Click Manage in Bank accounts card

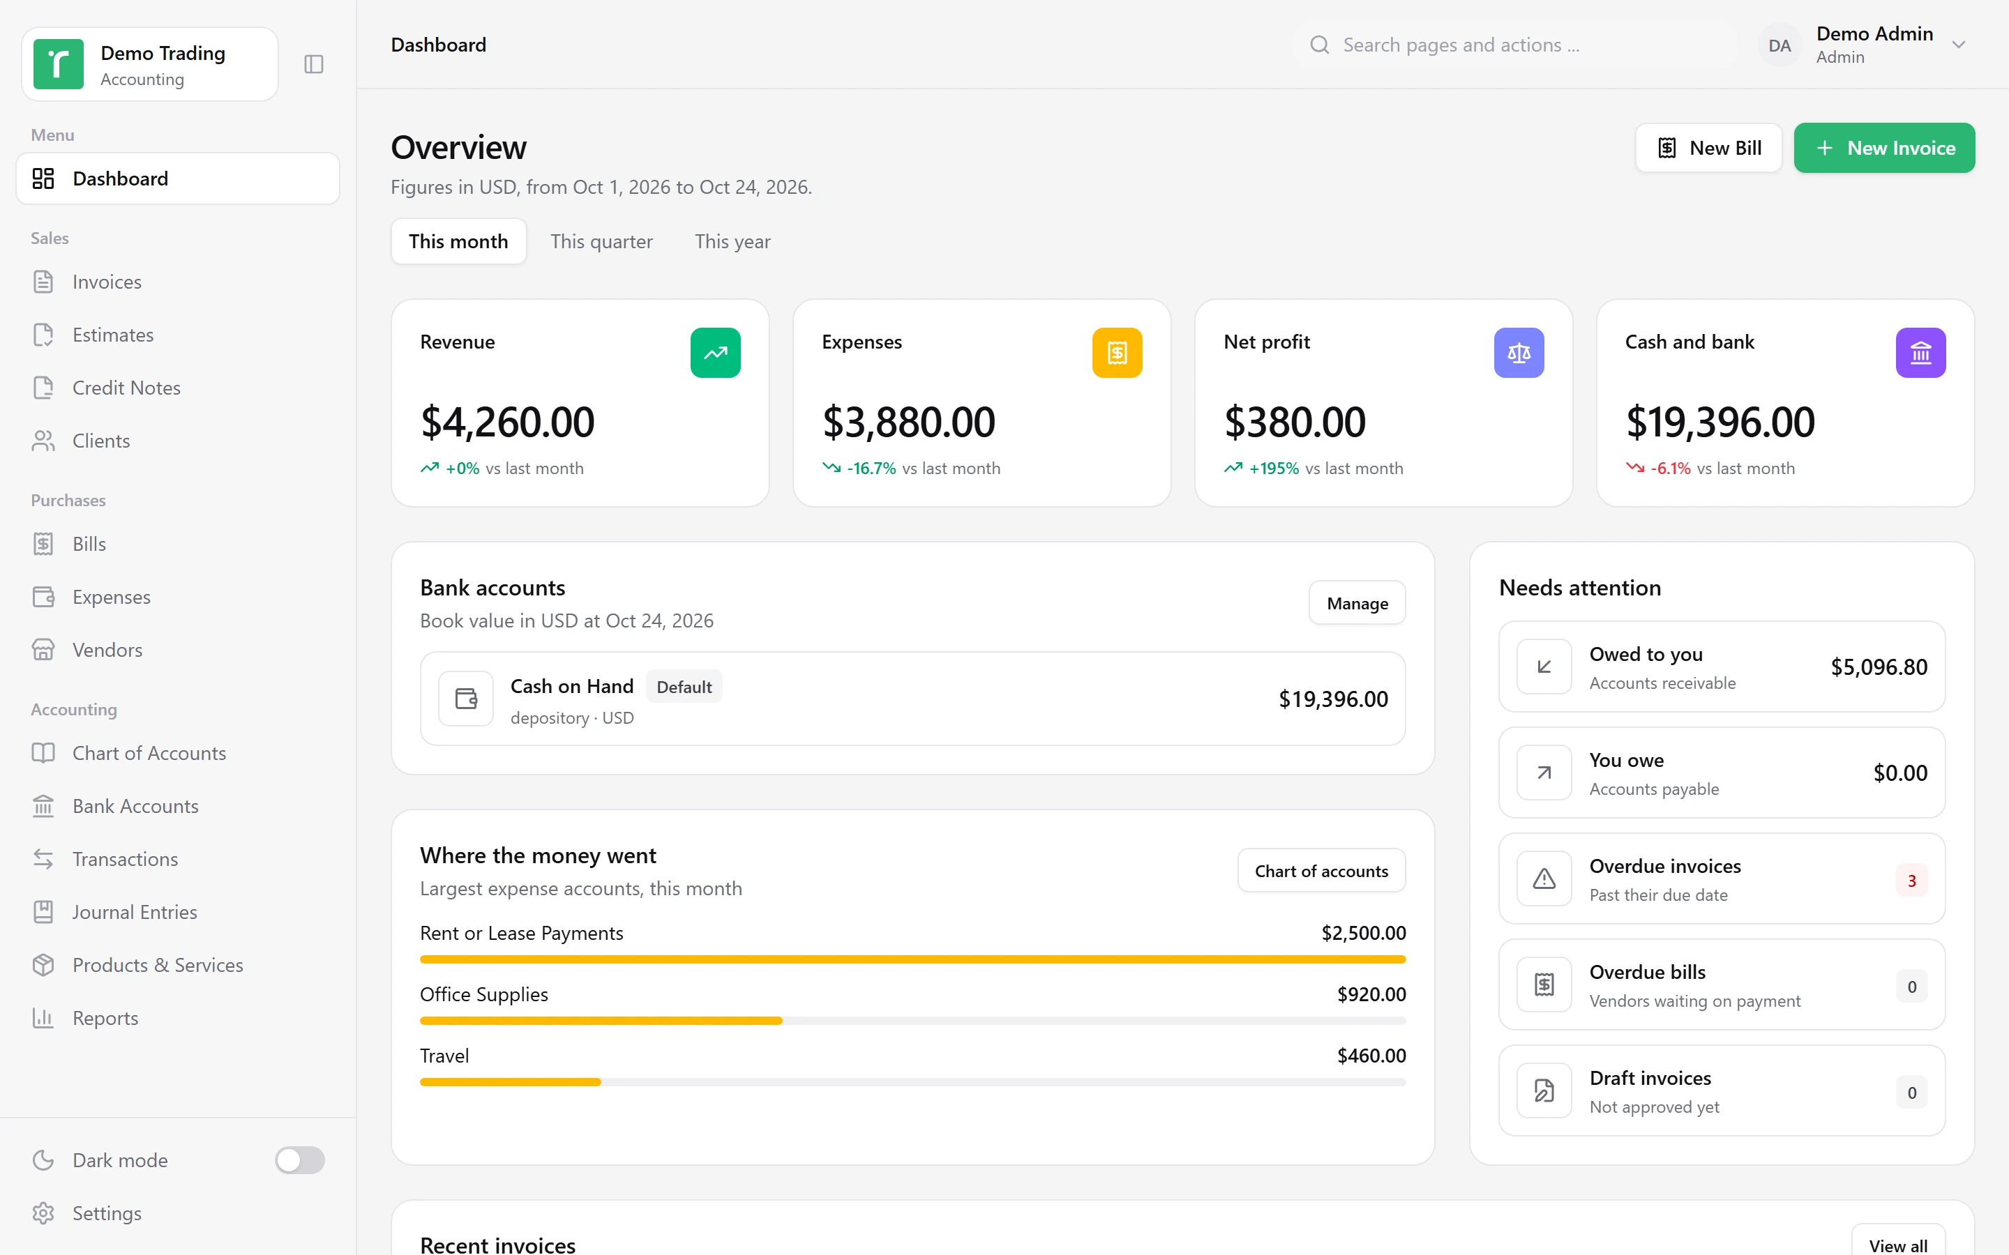click(x=1357, y=603)
